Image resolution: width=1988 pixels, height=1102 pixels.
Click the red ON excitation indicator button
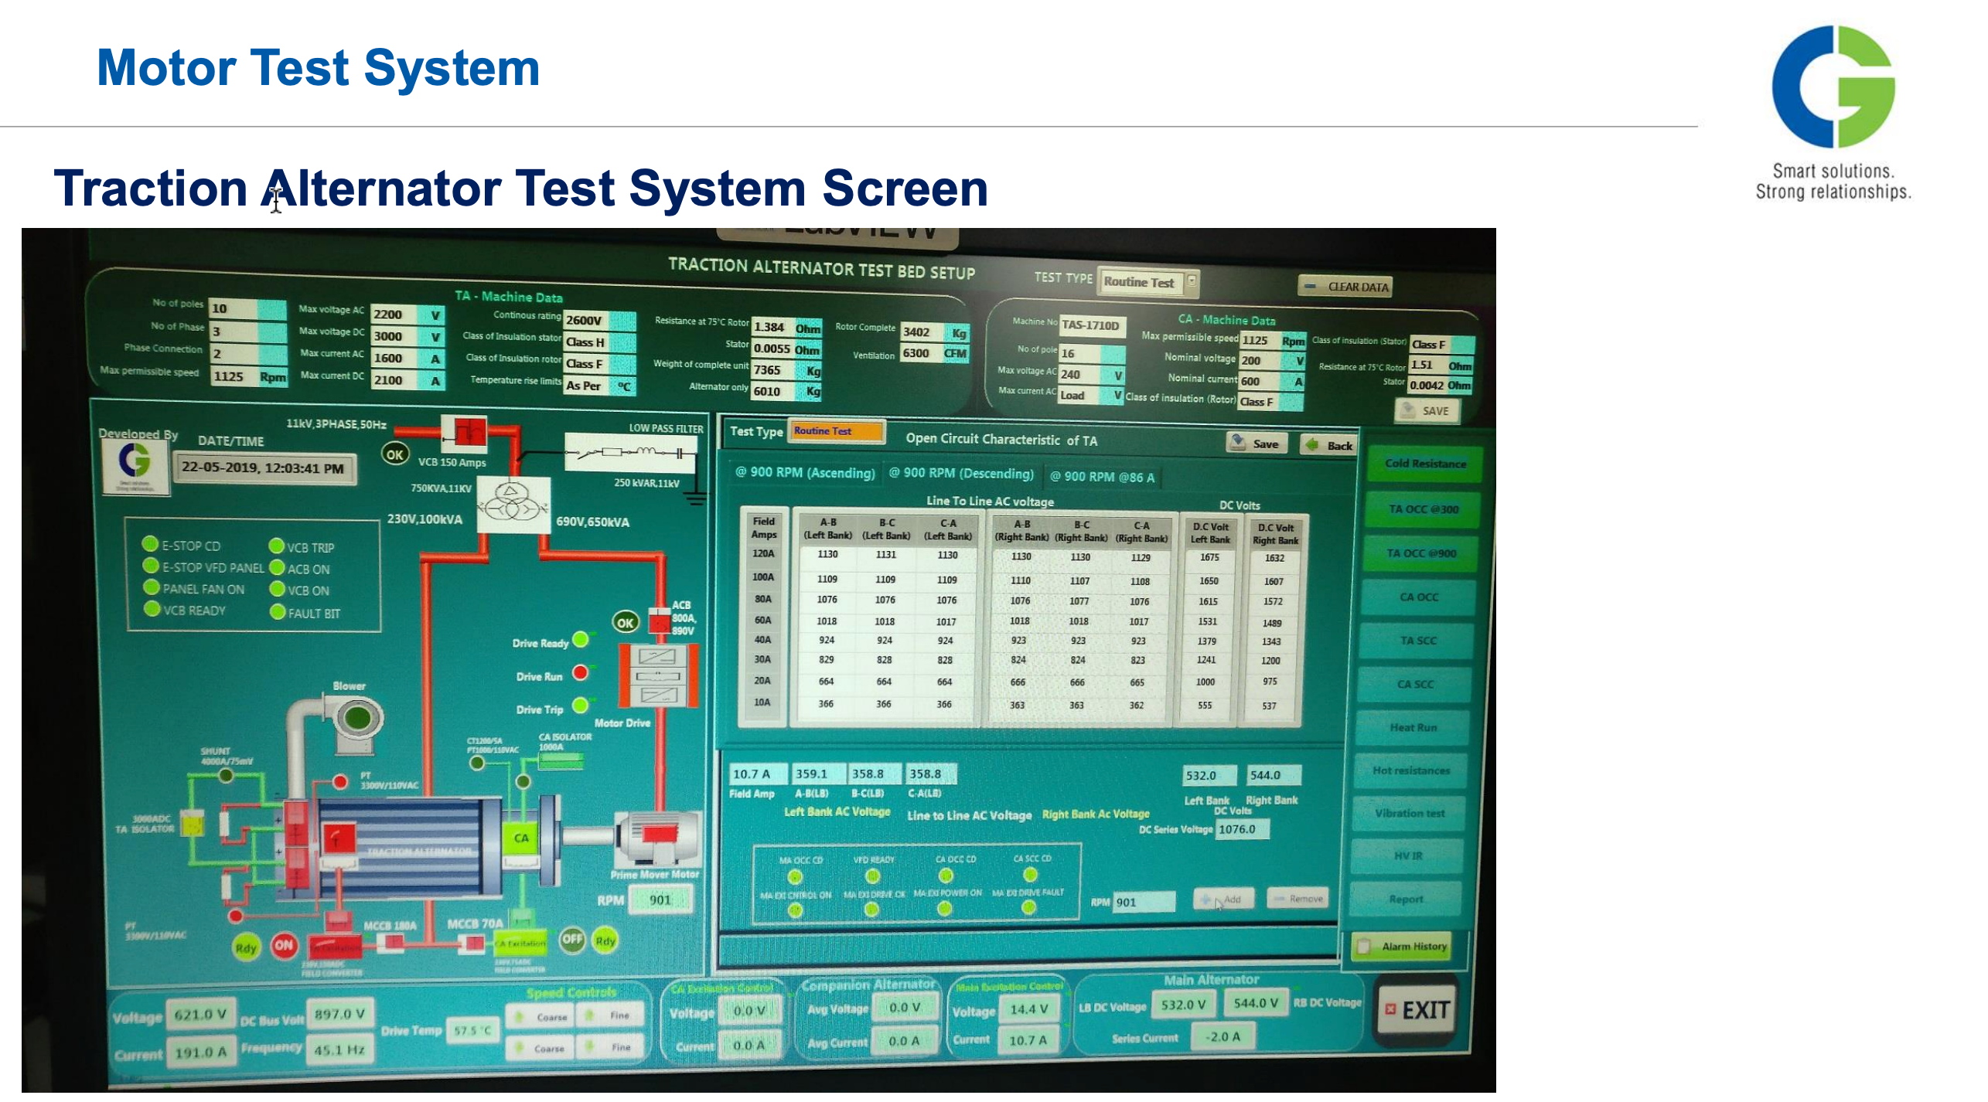point(284,944)
